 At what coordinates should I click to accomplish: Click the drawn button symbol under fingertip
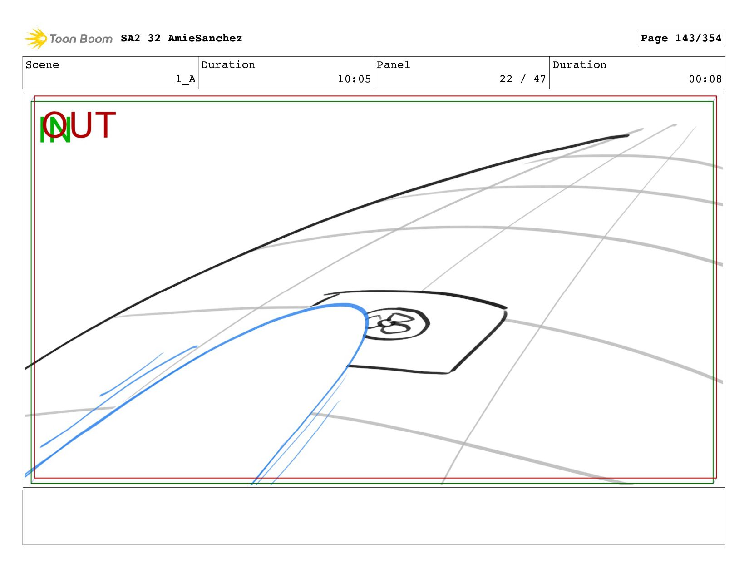point(396,323)
